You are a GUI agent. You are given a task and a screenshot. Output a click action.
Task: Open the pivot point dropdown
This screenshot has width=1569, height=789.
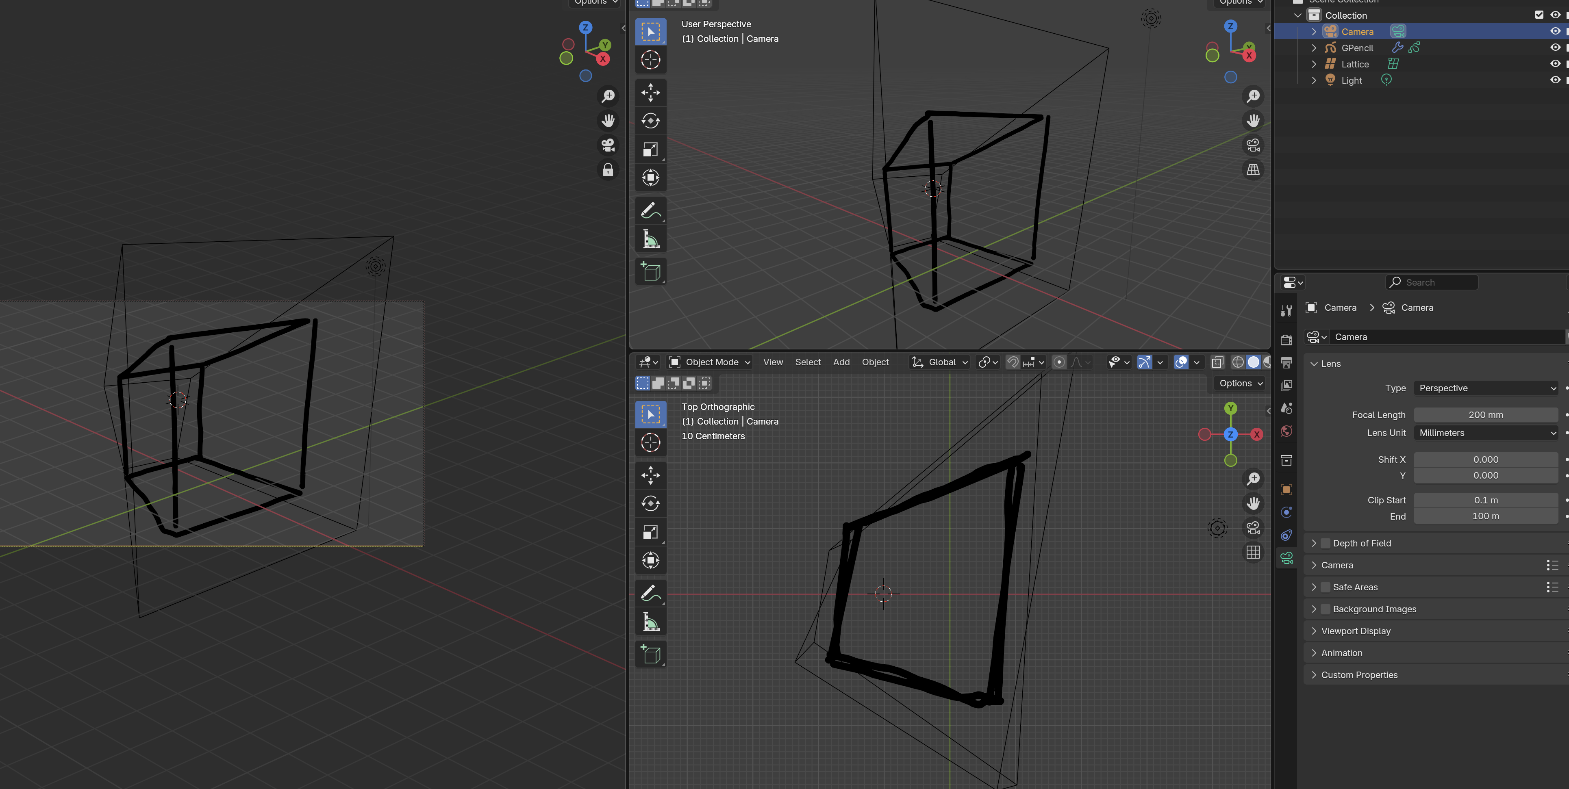(988, 362)
